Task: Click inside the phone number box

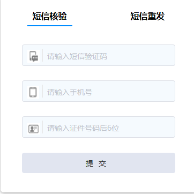Action: [99, 91]
